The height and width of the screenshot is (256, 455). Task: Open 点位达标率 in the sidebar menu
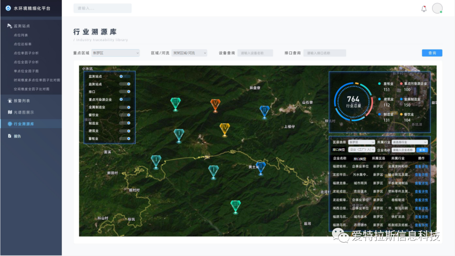pyautogui.click(x=23, y=44)
